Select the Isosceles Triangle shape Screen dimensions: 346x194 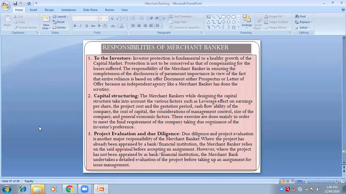(x=208, y=22)
